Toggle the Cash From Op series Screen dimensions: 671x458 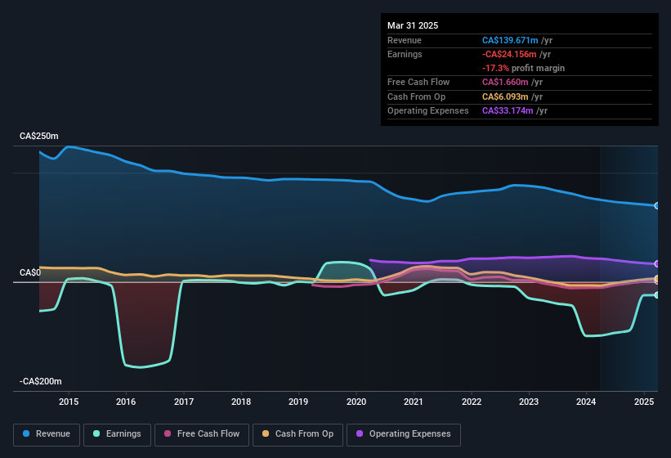pyautogui.click(x=297, y=434)
